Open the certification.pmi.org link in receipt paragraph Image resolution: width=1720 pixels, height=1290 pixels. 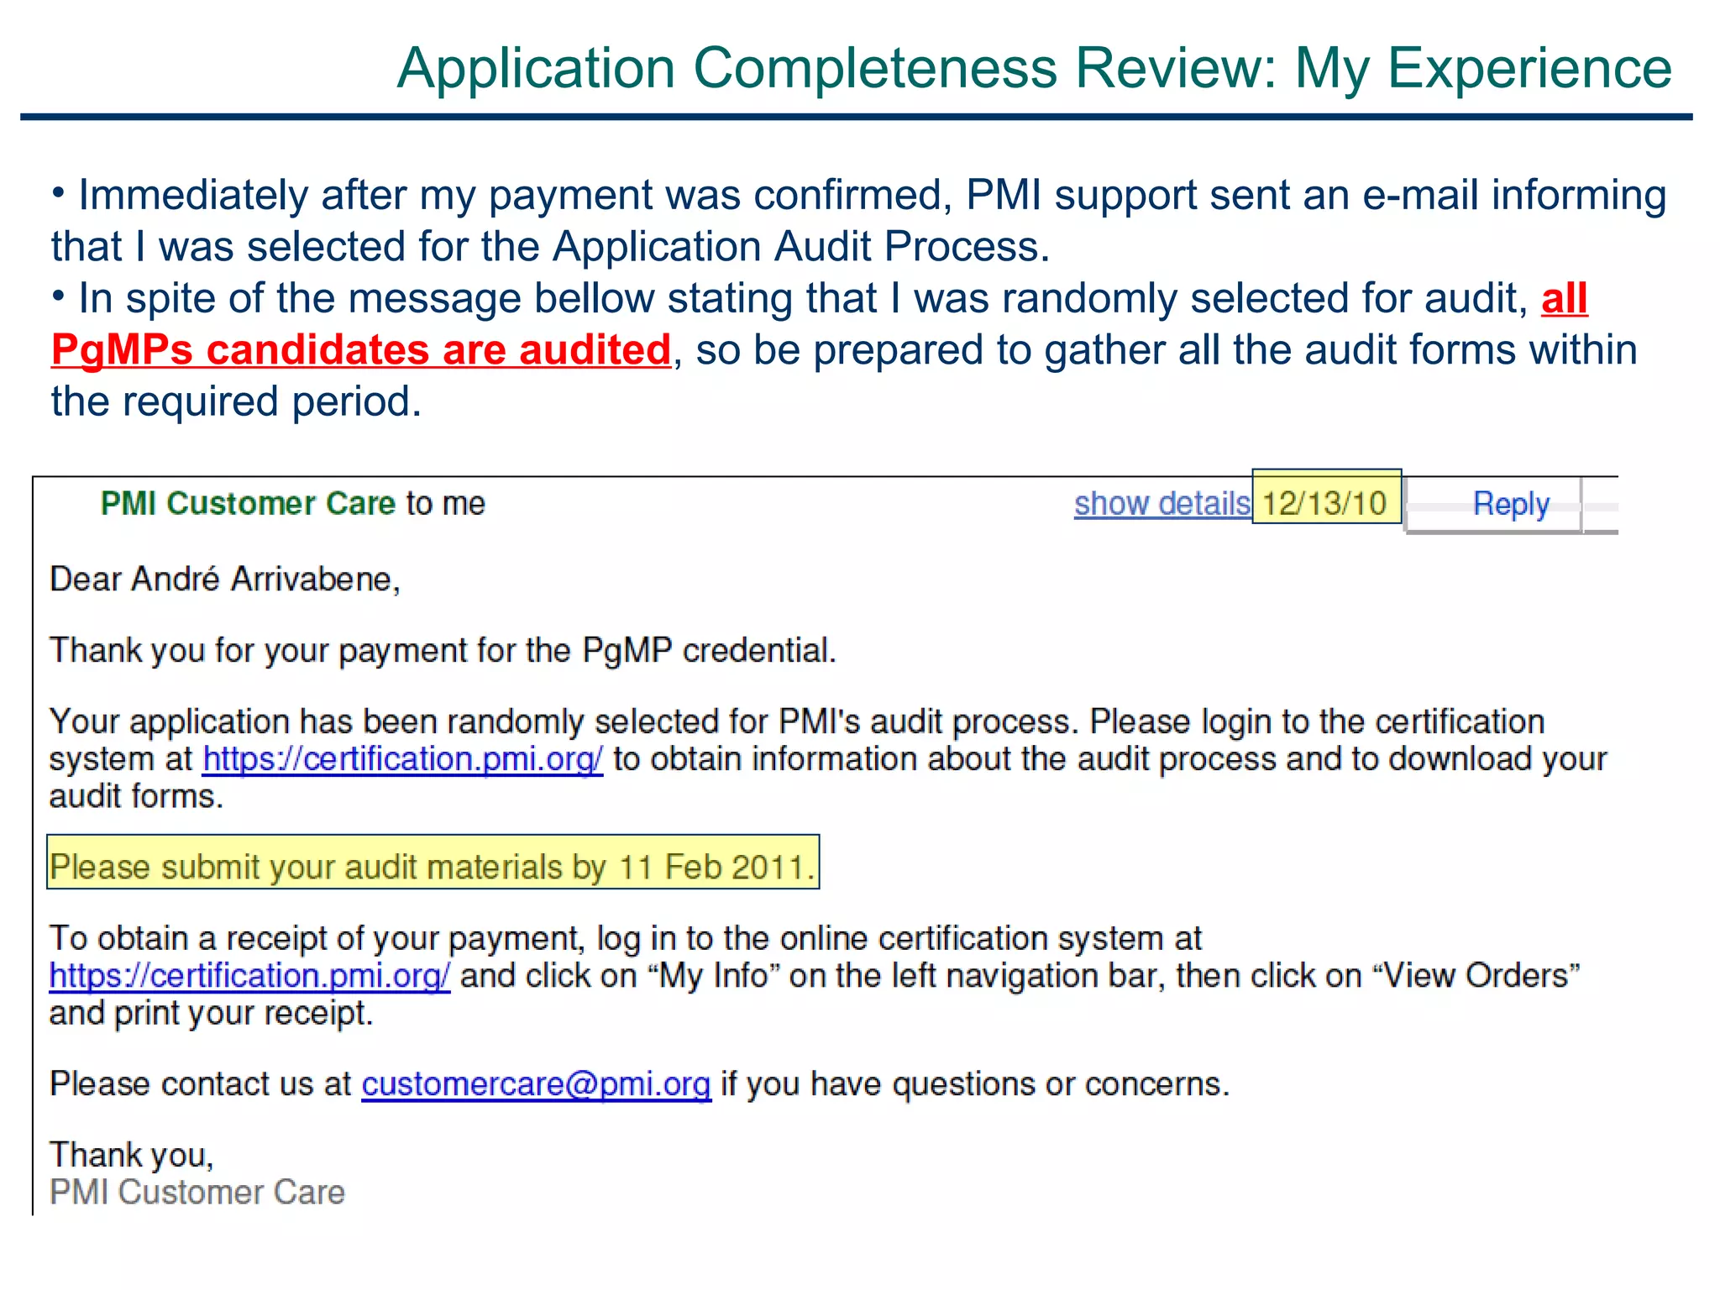249,976
